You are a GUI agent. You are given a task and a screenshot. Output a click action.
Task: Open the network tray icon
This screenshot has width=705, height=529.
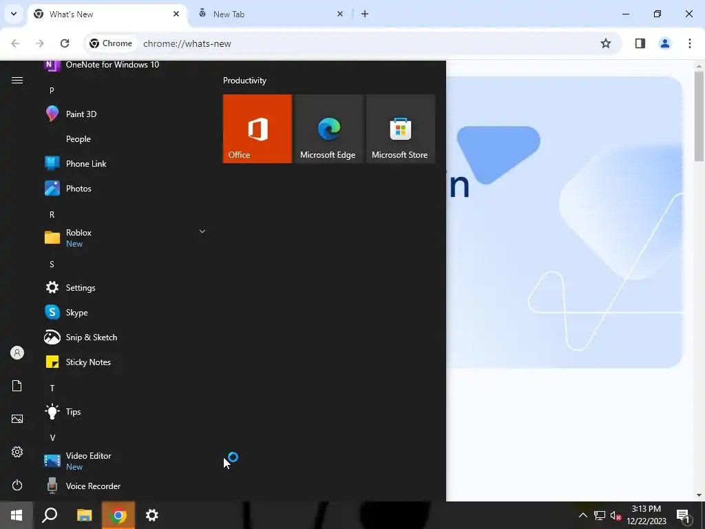point(600,515)
